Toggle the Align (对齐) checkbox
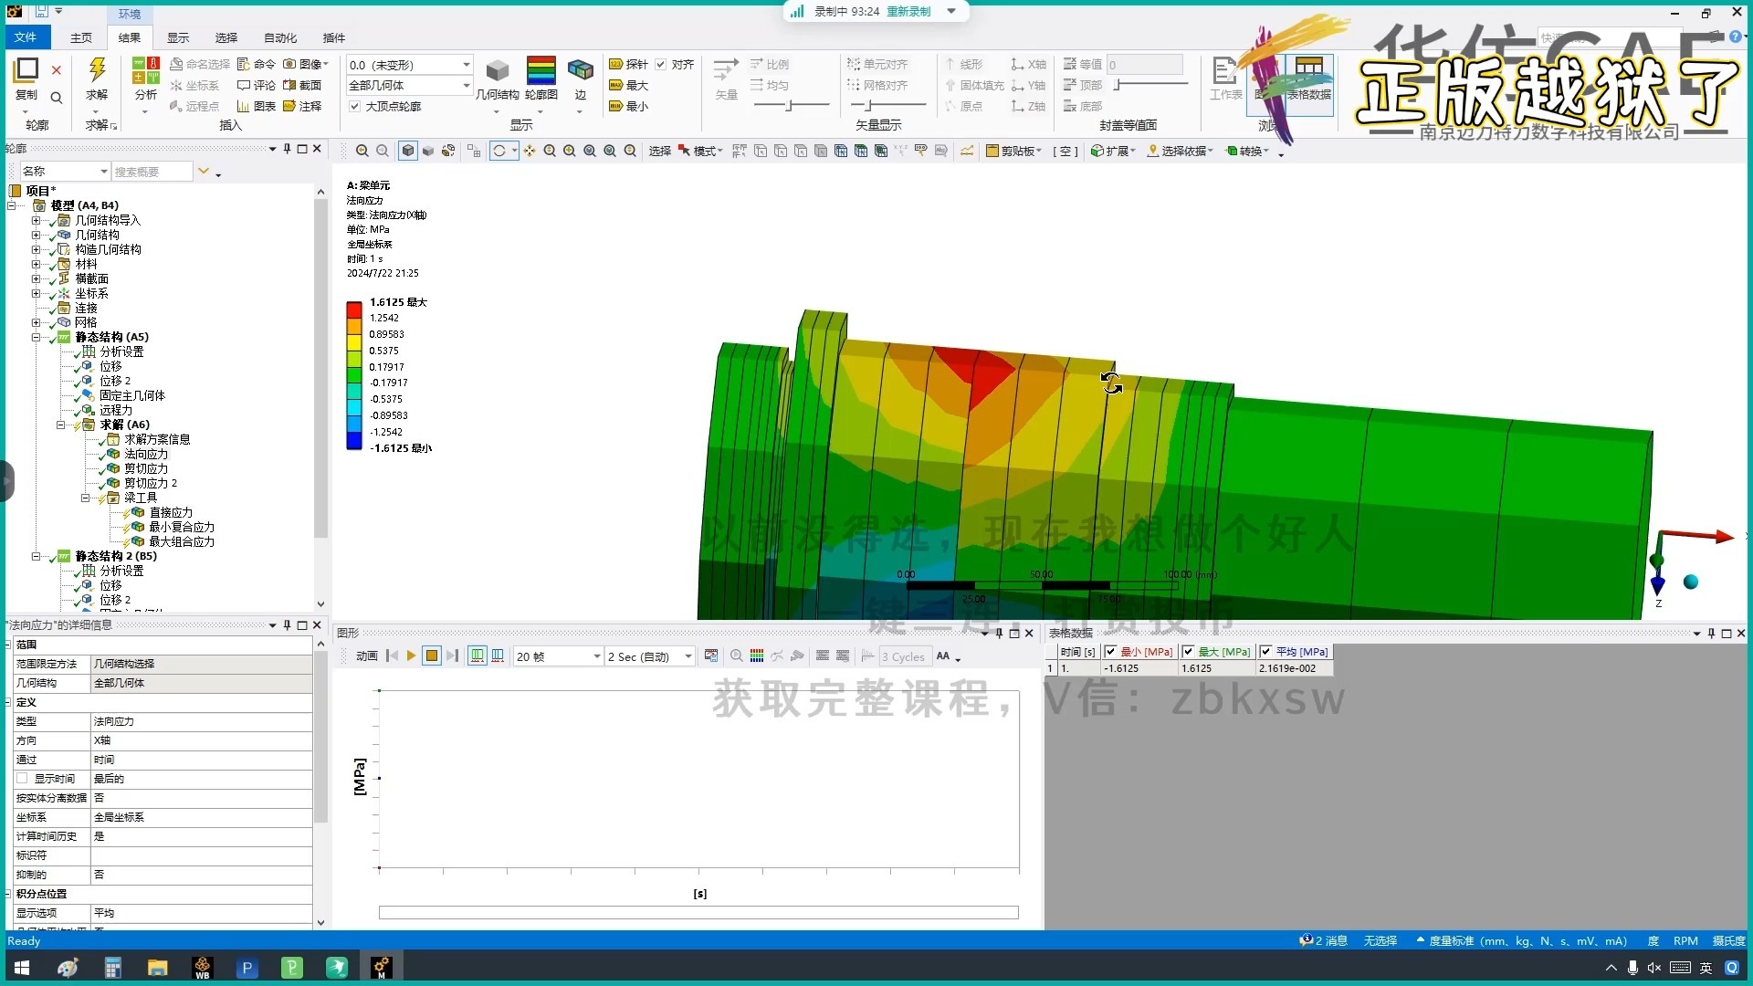 (661, 64)
